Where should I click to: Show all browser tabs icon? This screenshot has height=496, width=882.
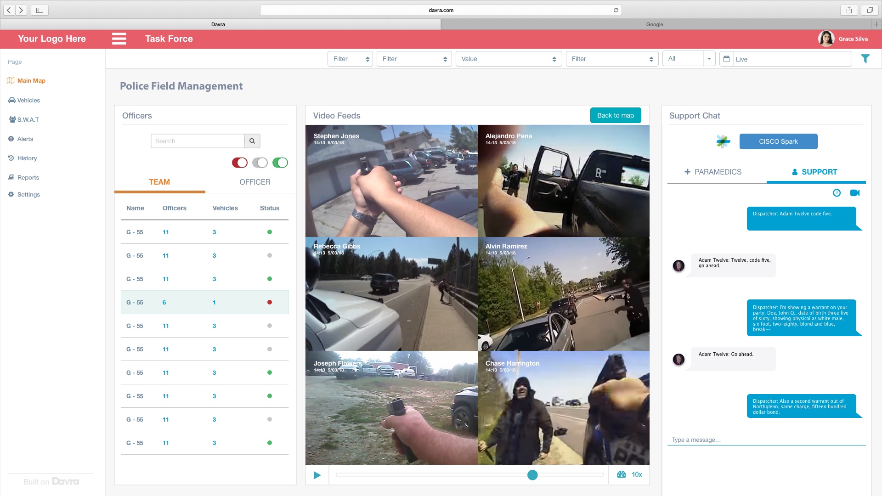pyautogui.click(x=870, y=10)
